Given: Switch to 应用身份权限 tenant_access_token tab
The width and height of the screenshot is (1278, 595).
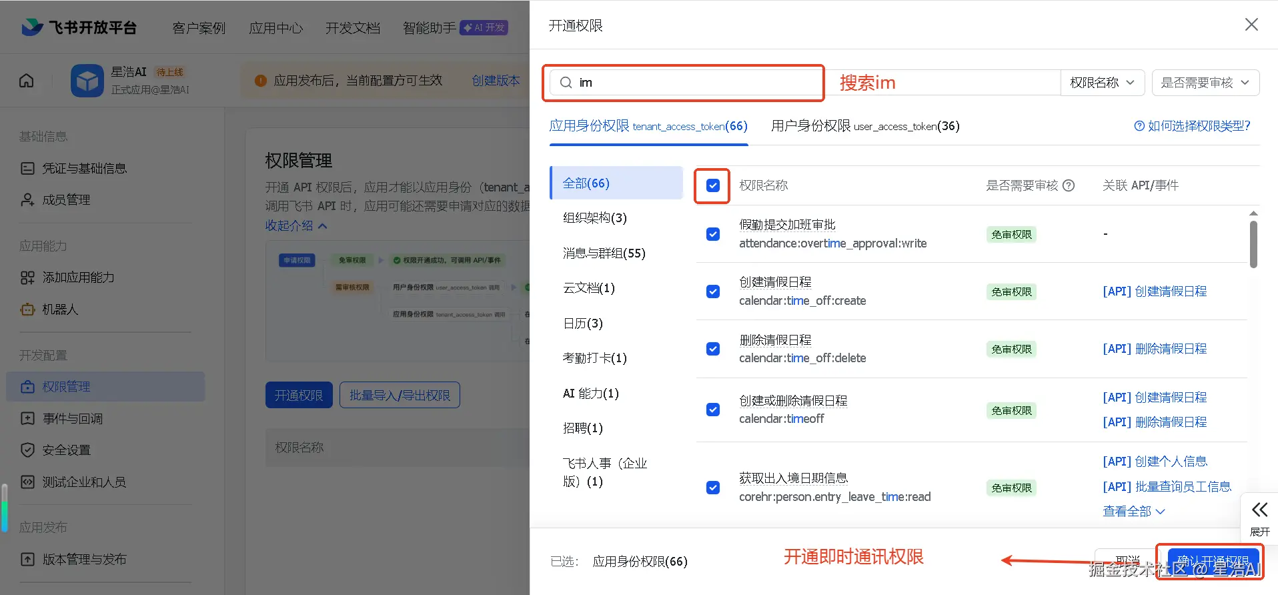Looking at the screenshot, I should coord(648,126).
